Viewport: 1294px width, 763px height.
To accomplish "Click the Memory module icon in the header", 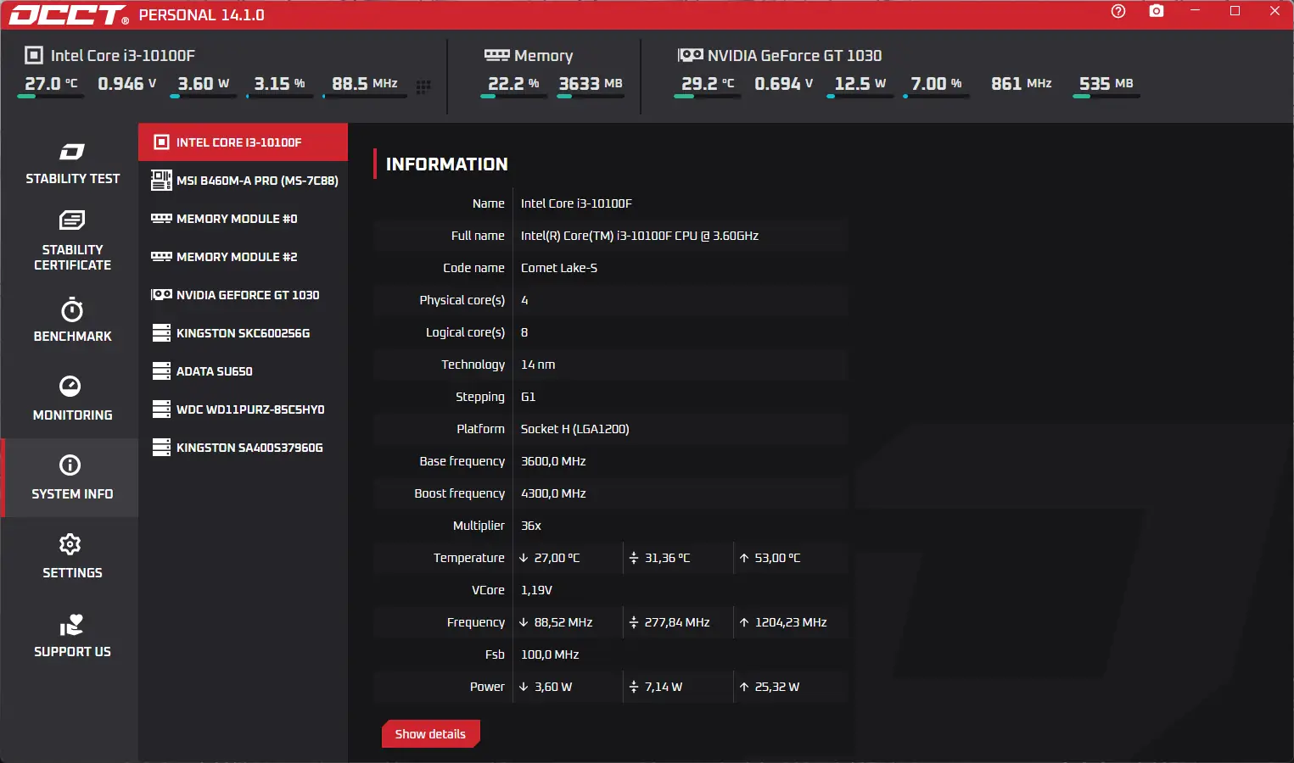I will tap(496, 55).
